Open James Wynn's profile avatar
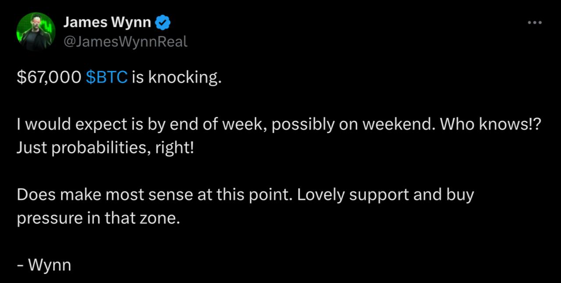The height and width of the screenshot is (283, 561). [x=36, y=32]
